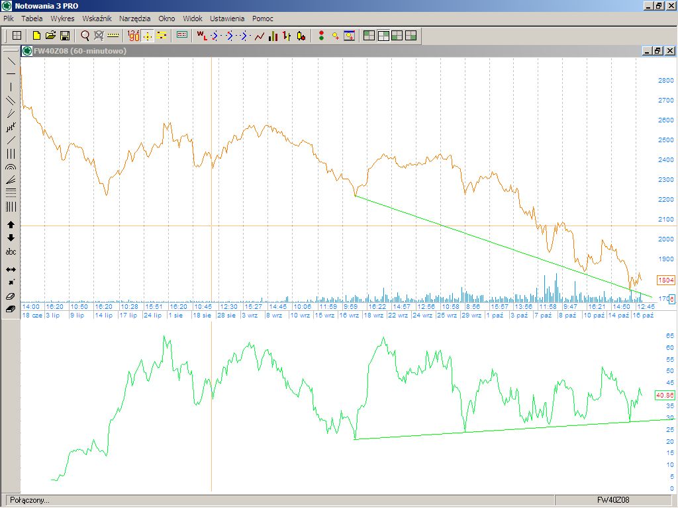678x508 pixels.
Task: Open the Tabela menu
Action: coord(32,18)
